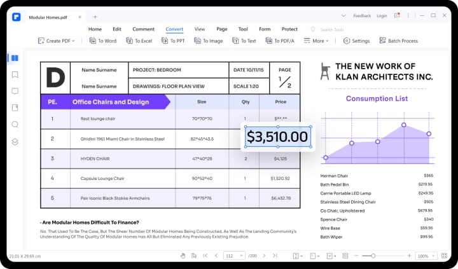
Task: Close the Modular Homes.pdf tab
Action: click(80, 17)
